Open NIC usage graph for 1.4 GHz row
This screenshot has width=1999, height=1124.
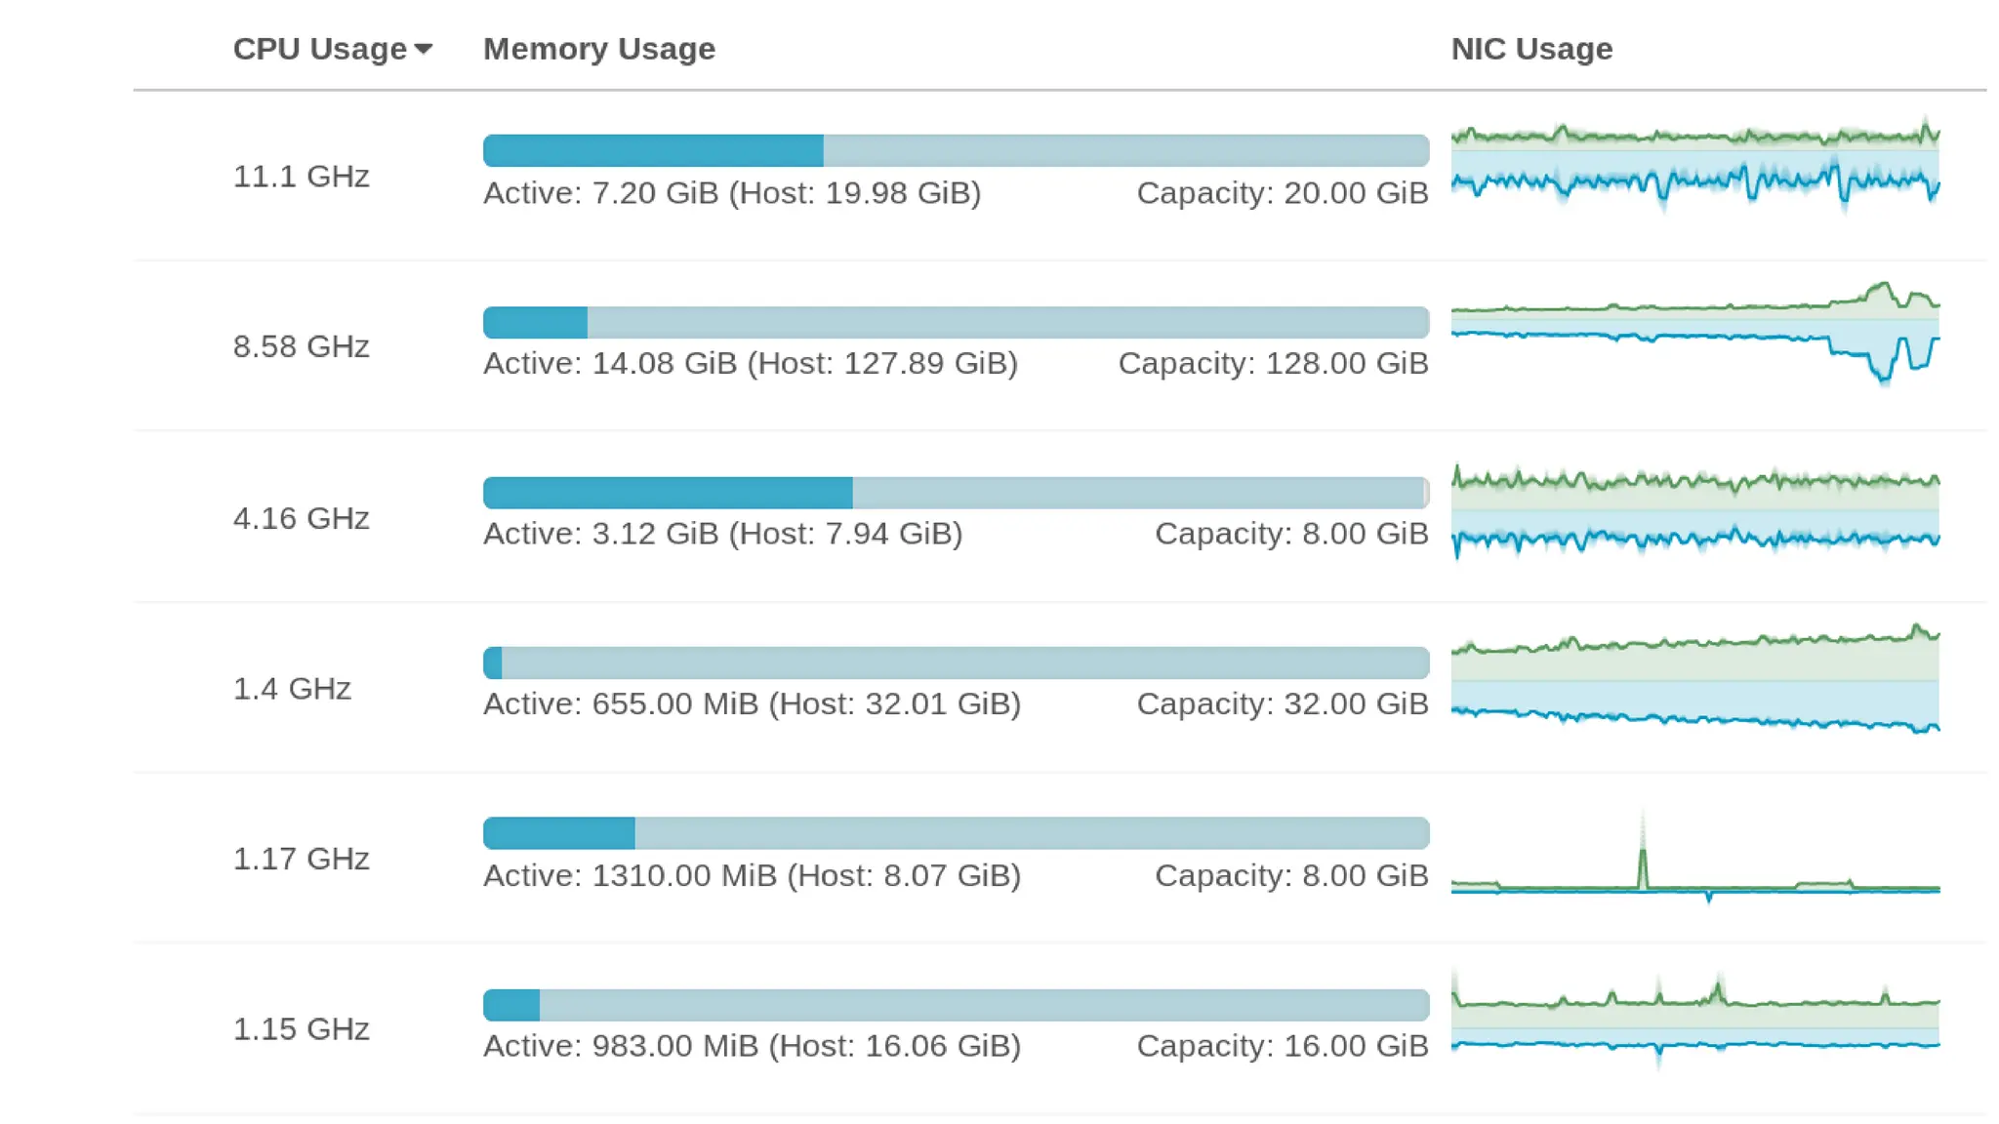(1694, 680)
